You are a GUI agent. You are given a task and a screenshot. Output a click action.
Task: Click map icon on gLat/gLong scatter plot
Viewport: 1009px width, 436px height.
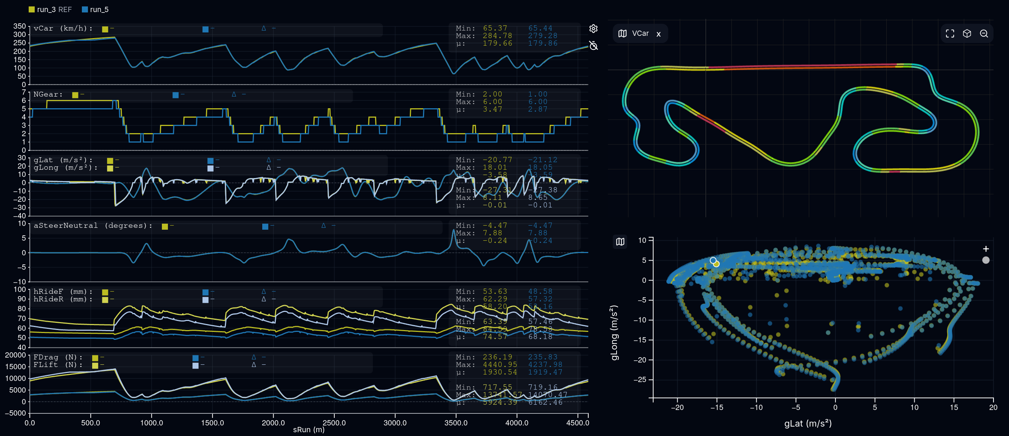tap(620, 241)
